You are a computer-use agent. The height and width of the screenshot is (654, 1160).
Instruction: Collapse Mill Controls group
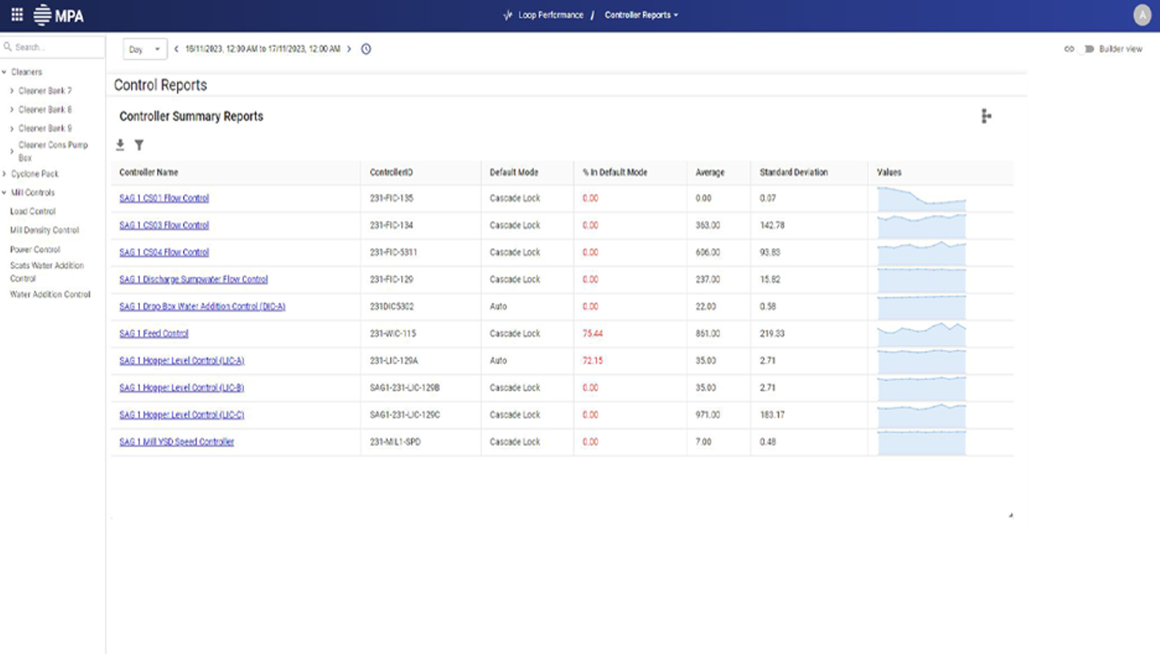pos(5,192)
